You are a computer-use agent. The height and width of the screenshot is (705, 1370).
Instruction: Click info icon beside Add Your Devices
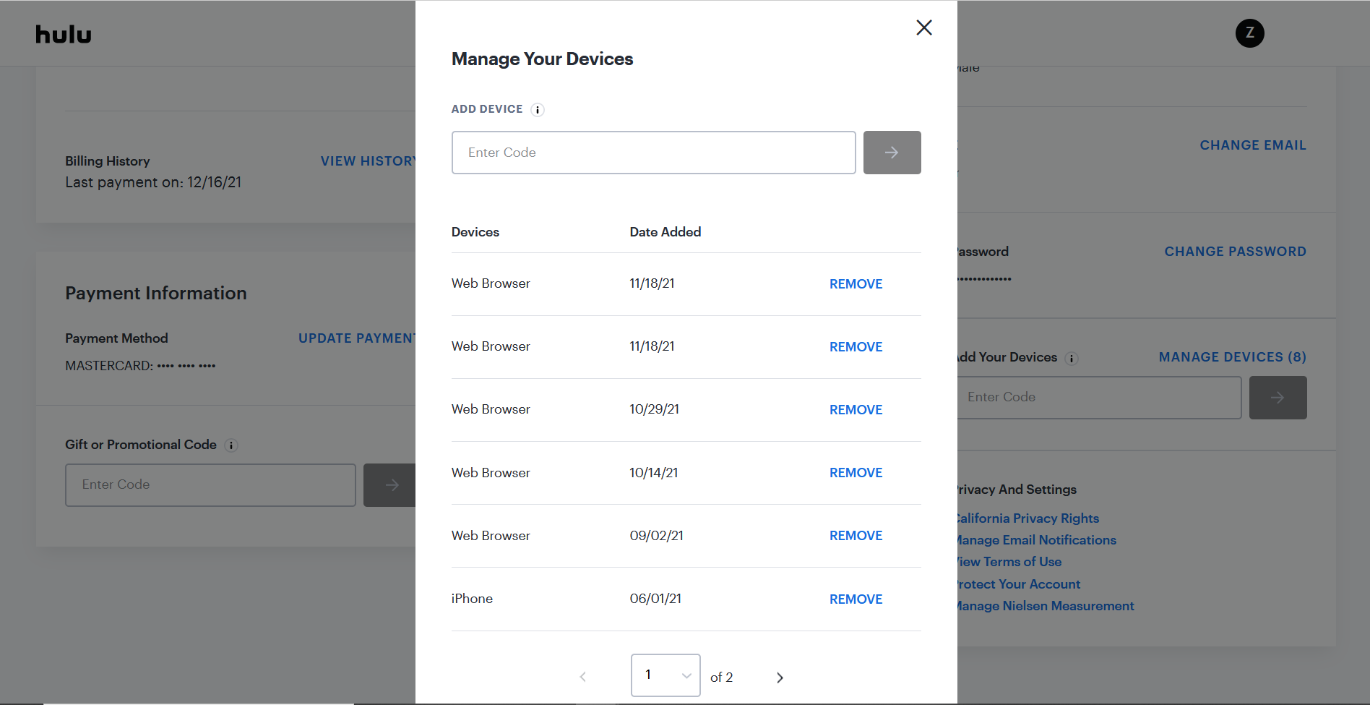click(x=1072, y=359)
